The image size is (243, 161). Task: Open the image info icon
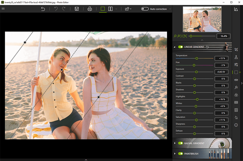236,125
